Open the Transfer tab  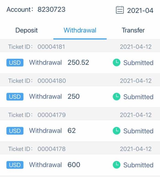(x=133, y=30)
